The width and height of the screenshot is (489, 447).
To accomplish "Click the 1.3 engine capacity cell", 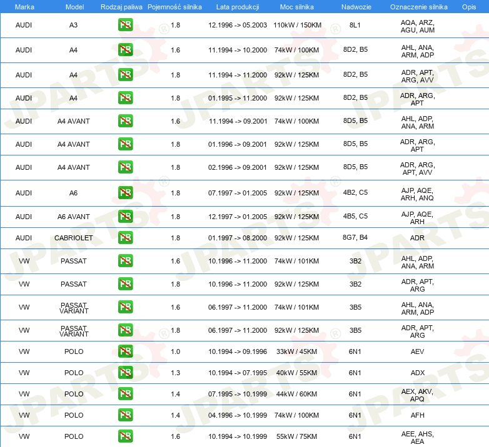I will [x=175, y=373].
